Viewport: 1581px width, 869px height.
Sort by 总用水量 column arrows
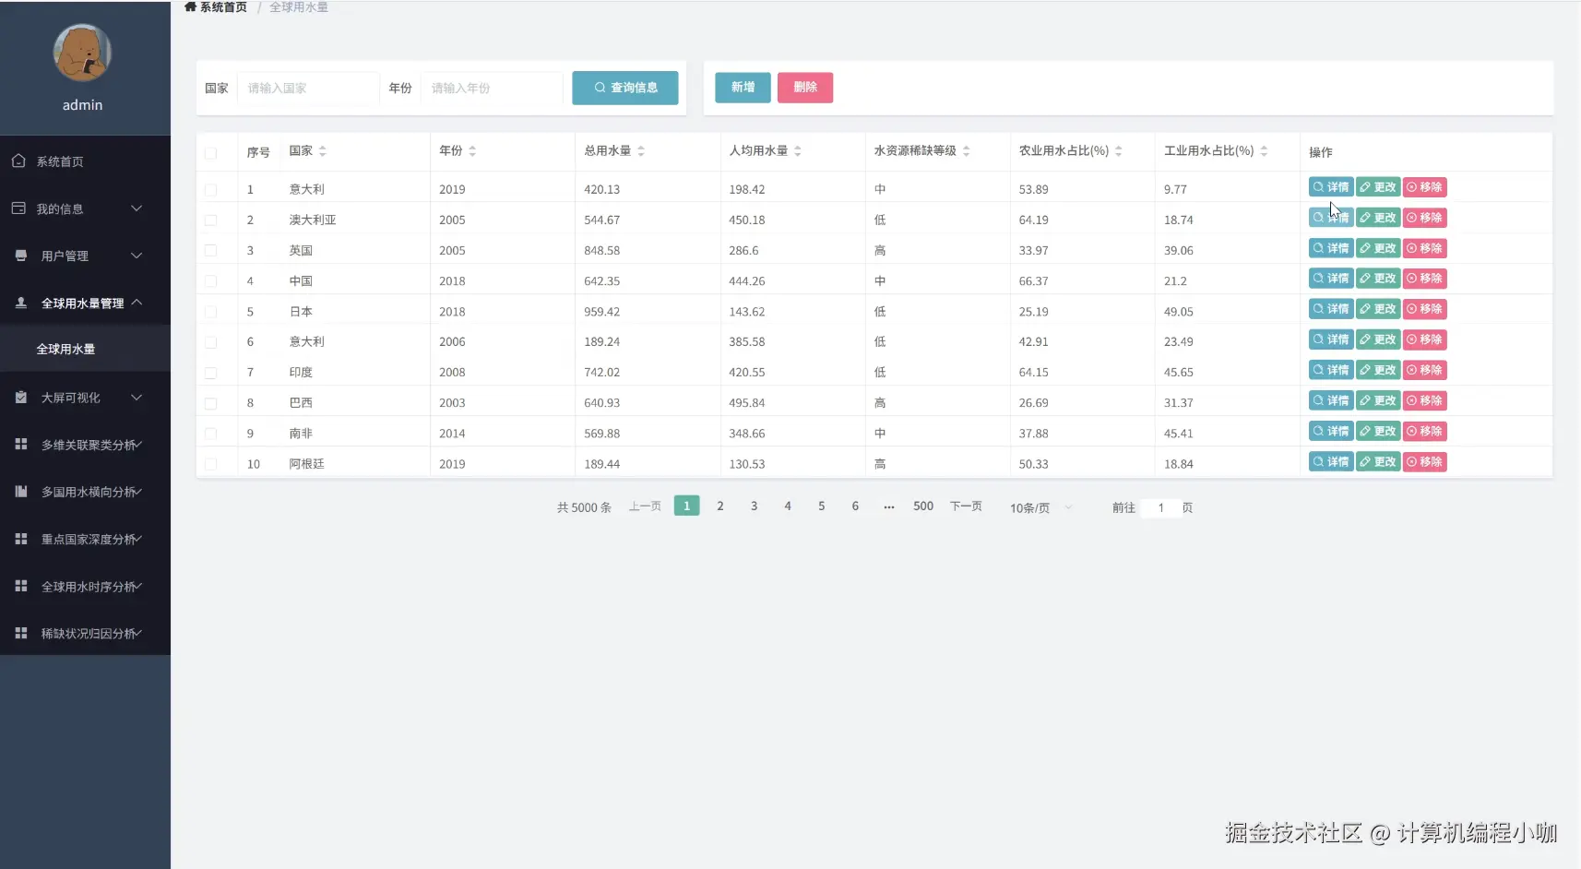point(641,151)
